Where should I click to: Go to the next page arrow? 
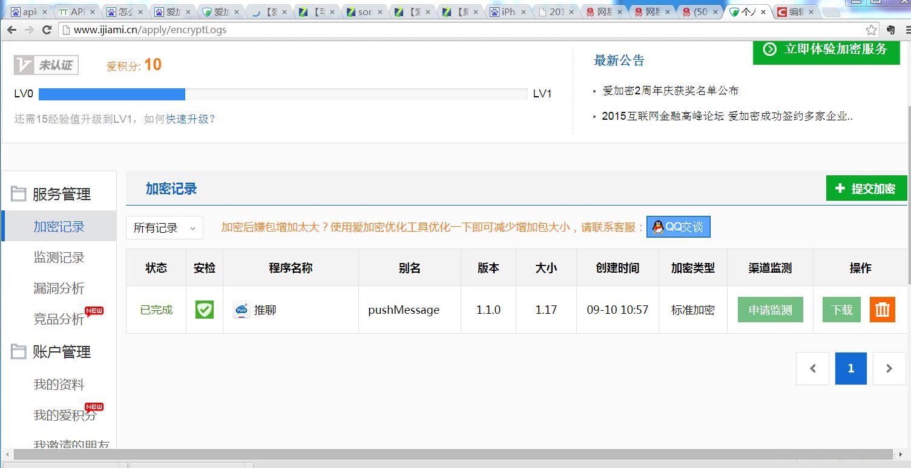(x=889, y=368)
